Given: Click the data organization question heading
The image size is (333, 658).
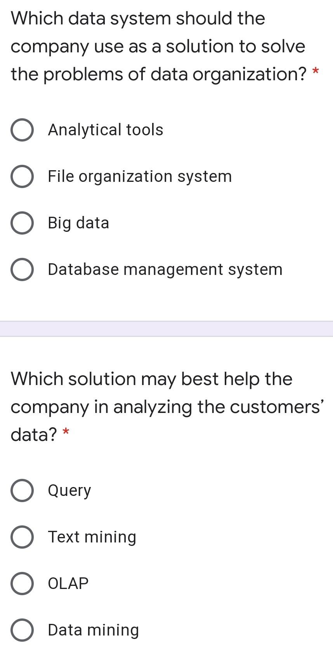Looking at the screenshot, I should click(159, 46).
